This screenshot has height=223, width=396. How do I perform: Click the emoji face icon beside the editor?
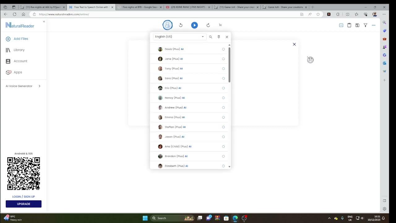coord(310,60)
